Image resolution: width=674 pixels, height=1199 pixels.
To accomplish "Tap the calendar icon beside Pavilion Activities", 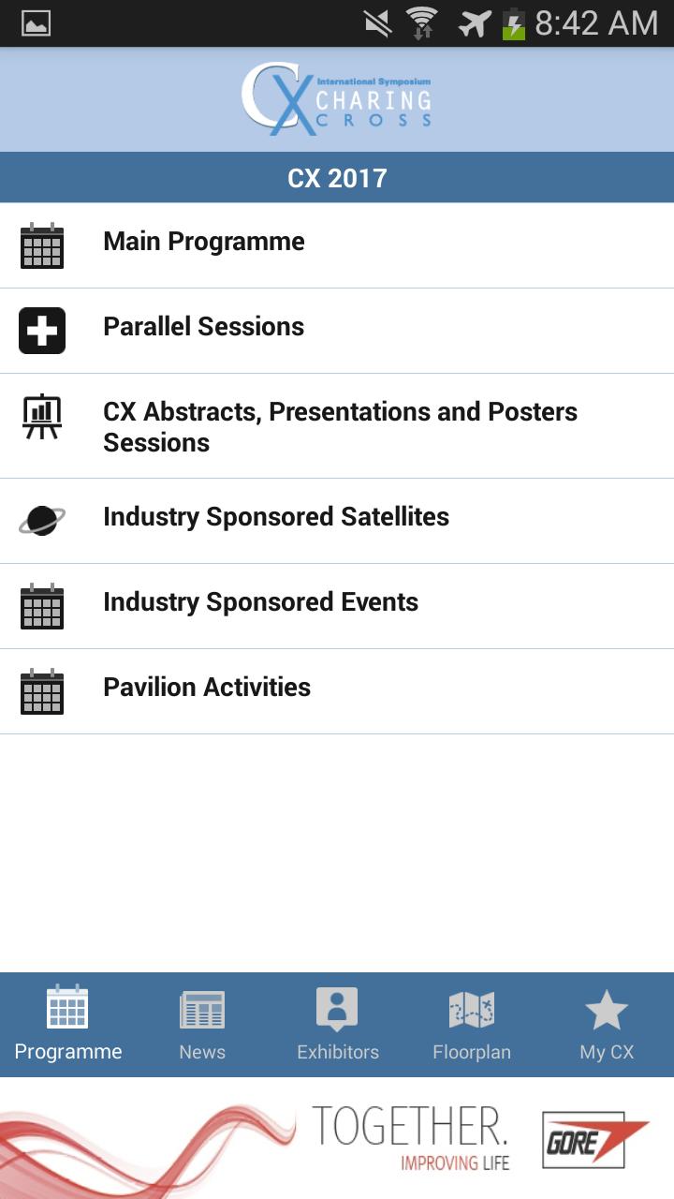I will click(x=42, y=691).
